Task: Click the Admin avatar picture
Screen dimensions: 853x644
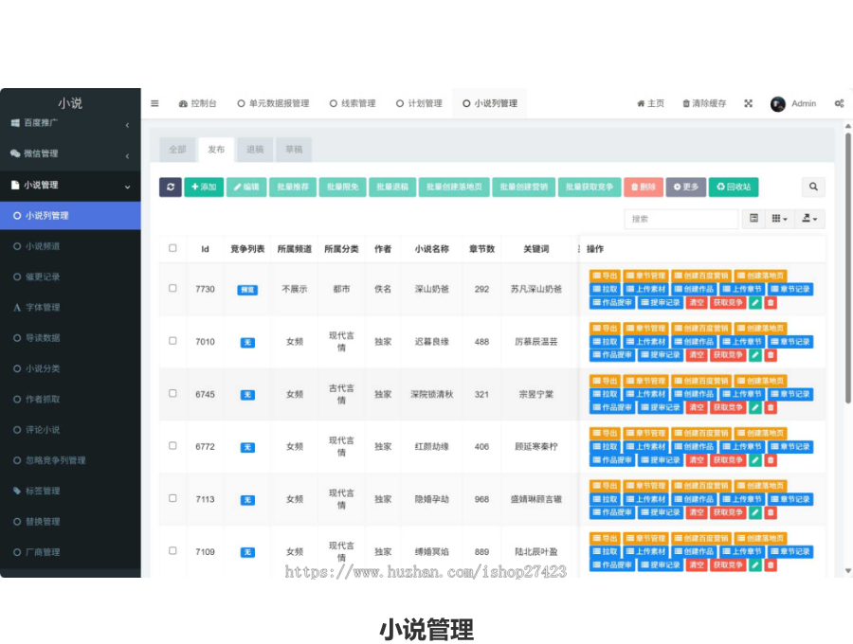Action: pyautogui.click(x=778, y=104)
